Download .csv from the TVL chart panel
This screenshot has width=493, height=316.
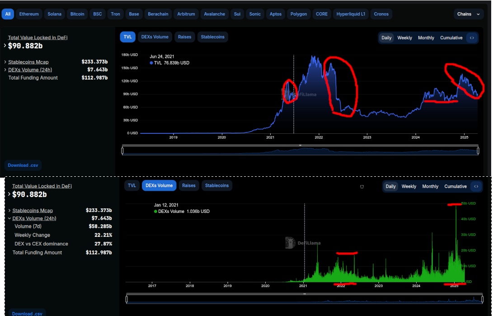pos(23,165)
